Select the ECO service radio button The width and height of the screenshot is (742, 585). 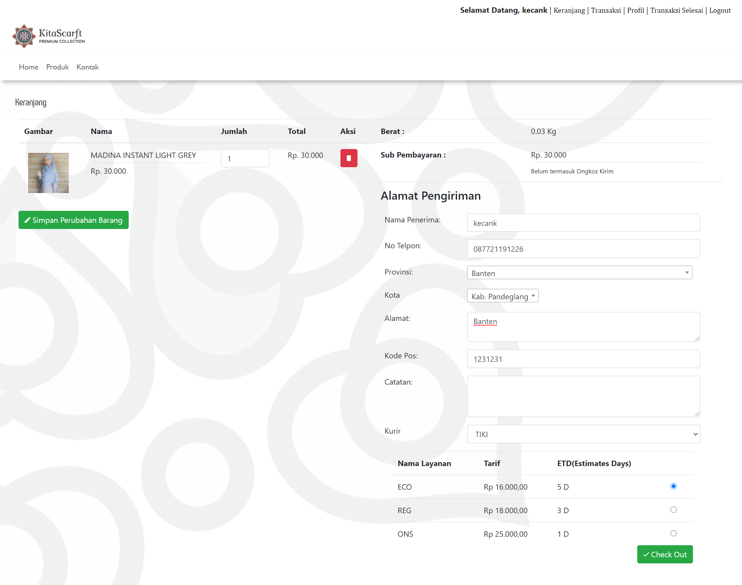(x=674, y=486)
